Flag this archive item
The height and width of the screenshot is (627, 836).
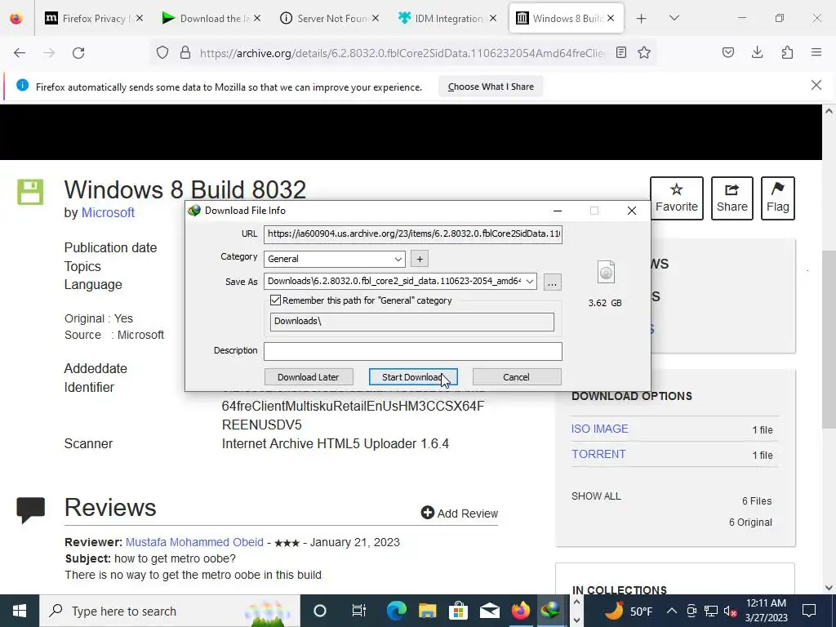click(778, 198)
